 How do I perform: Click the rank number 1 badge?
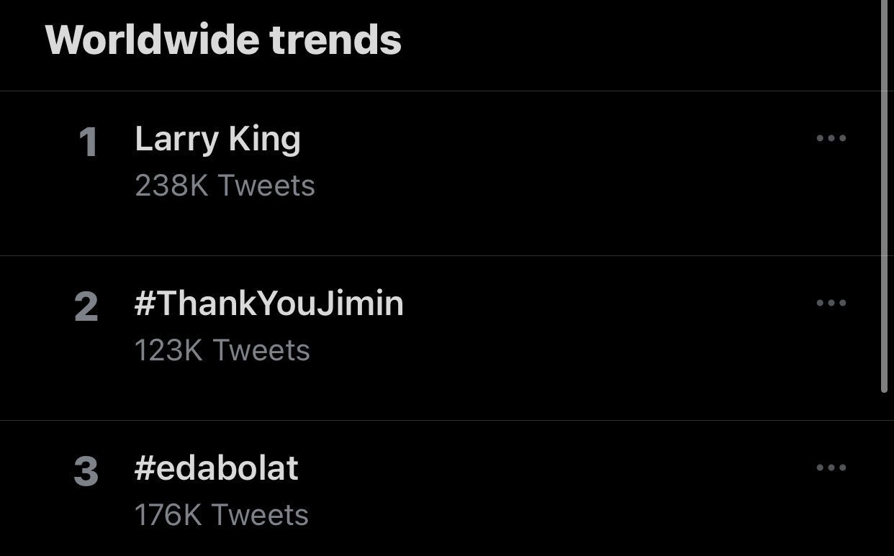88,142
